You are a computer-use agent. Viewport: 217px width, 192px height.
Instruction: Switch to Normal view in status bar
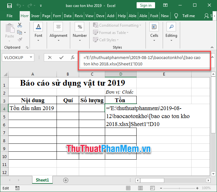[x=128, y=188]
